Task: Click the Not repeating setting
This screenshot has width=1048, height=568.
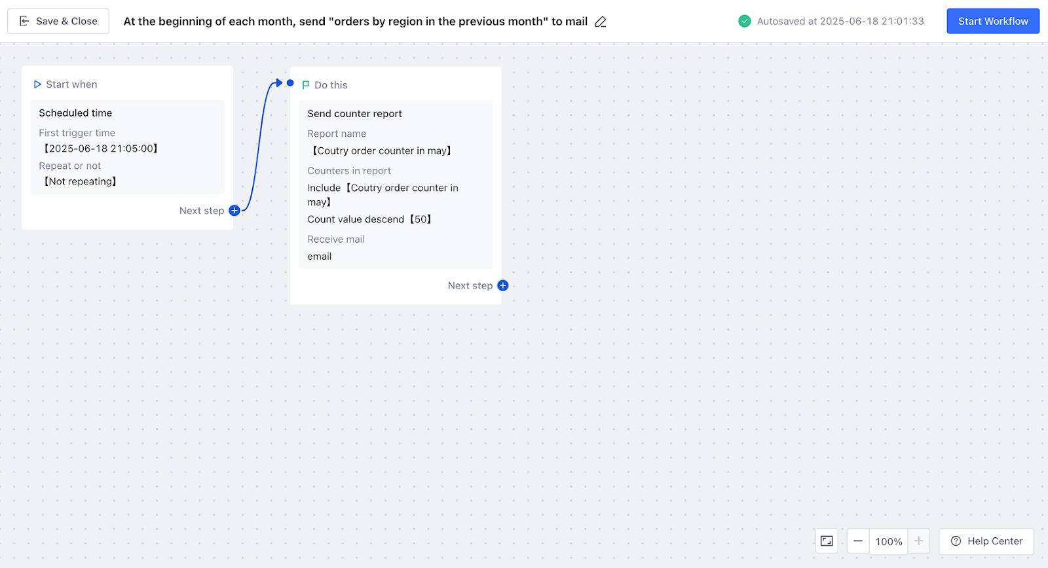Action: point(81,181)
